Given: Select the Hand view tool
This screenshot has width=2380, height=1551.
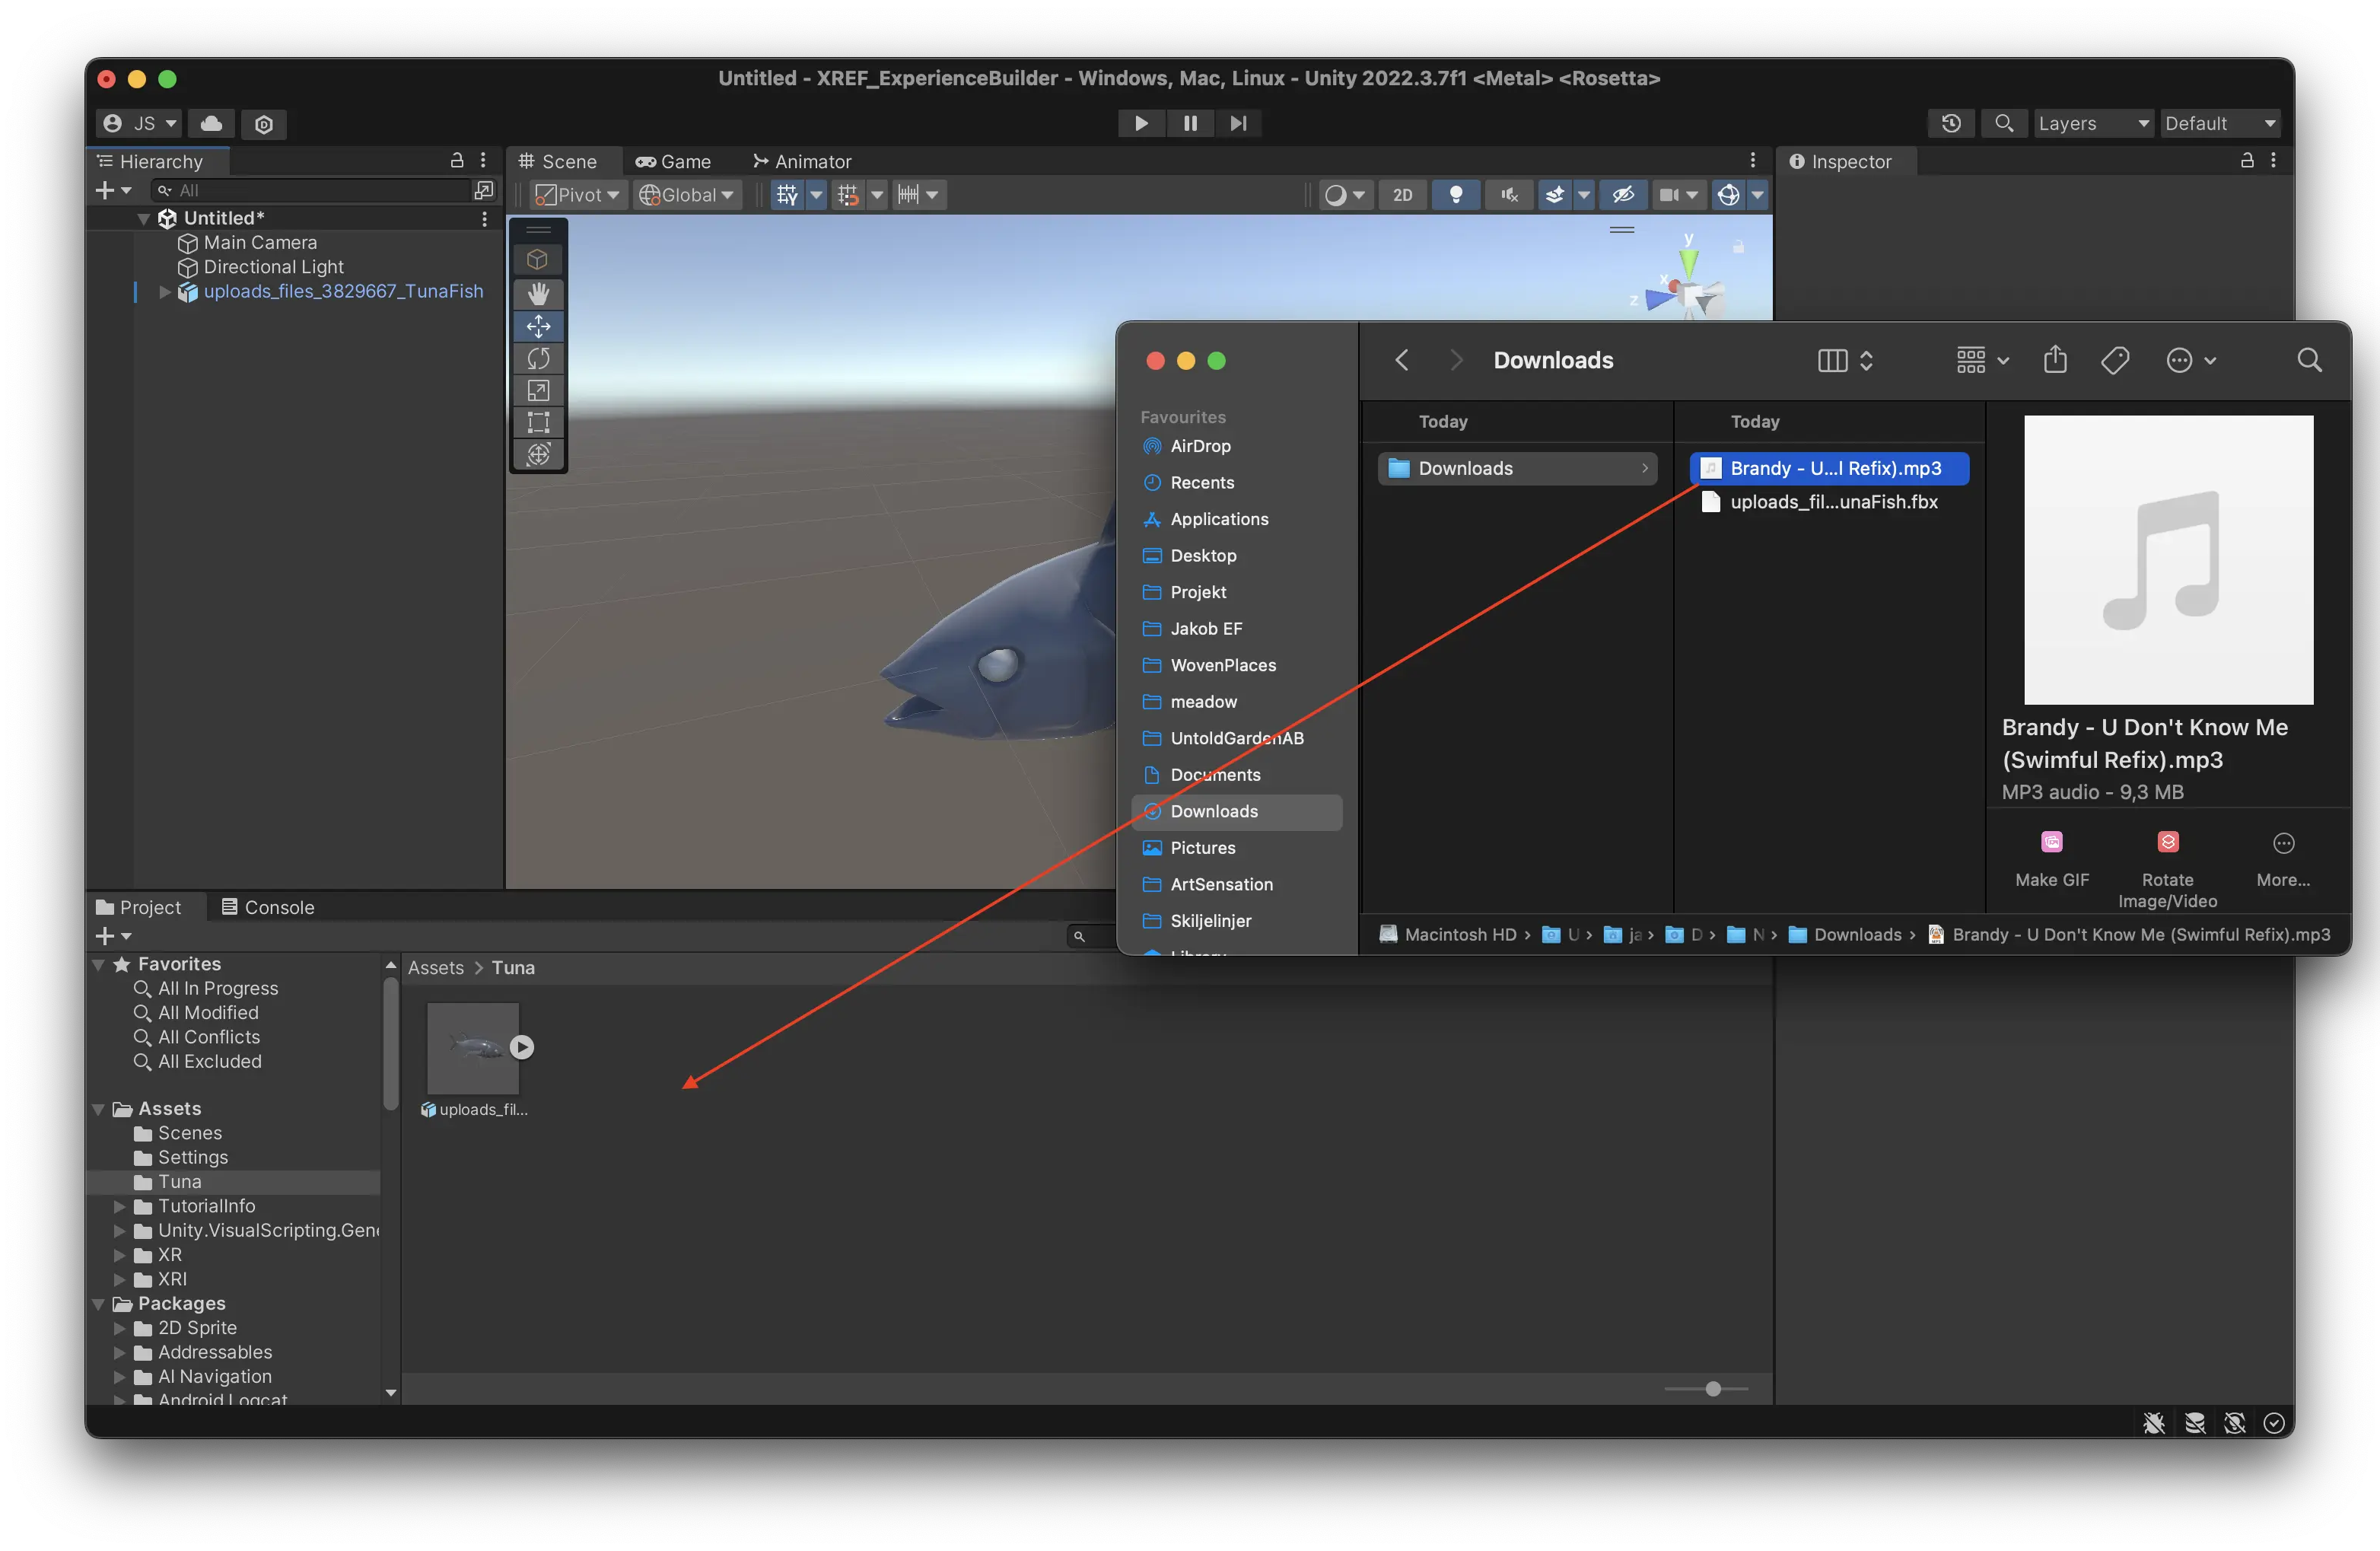Looking at the screenshot, I should point(538,293).
